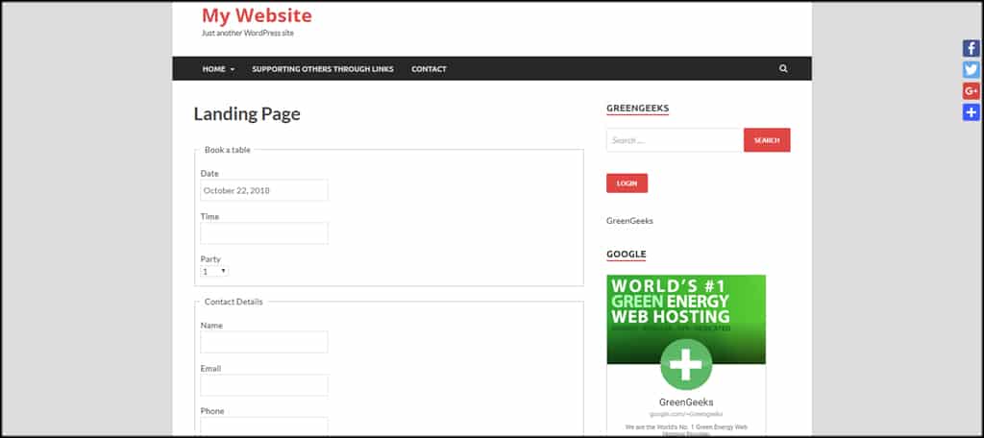Focus the Time input field
984x438 pixels.
click(x=264, y=232)
